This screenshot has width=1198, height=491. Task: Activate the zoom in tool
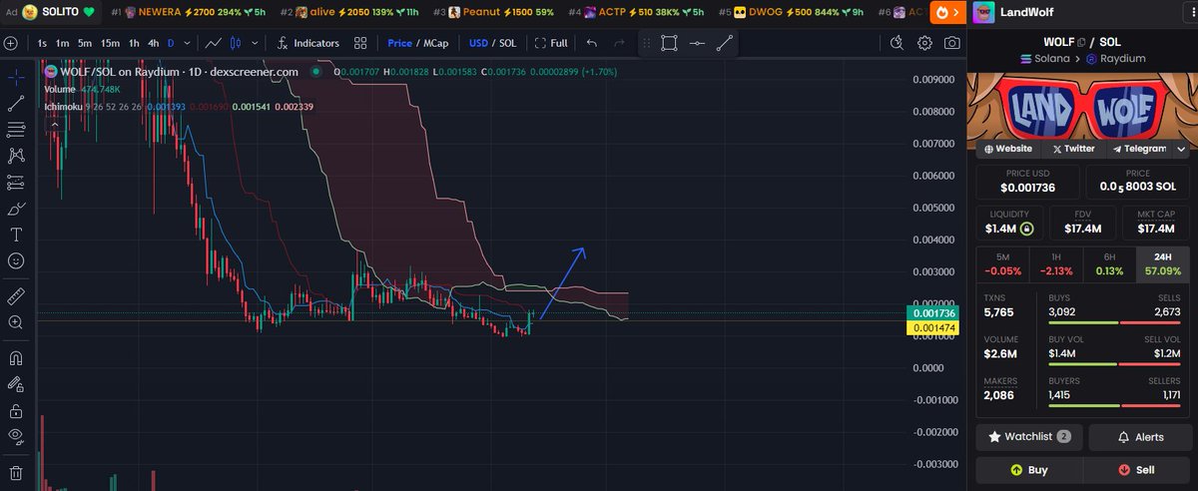pos(15,322)
